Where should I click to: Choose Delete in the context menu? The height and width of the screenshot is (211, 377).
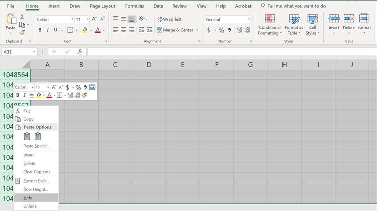pyautogui.click(x=36, y=163)
